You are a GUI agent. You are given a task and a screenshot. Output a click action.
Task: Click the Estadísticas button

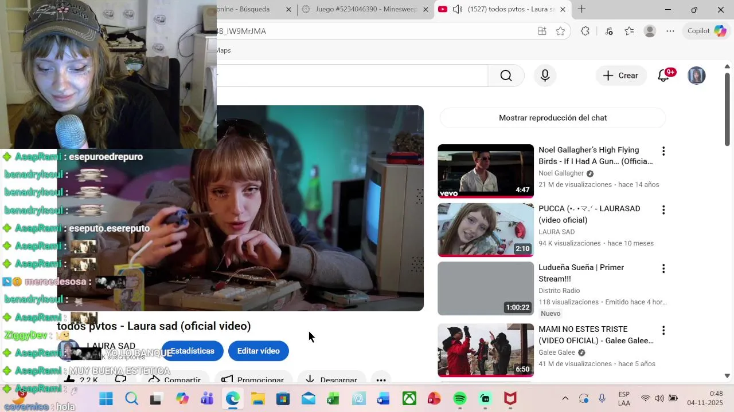192,351
